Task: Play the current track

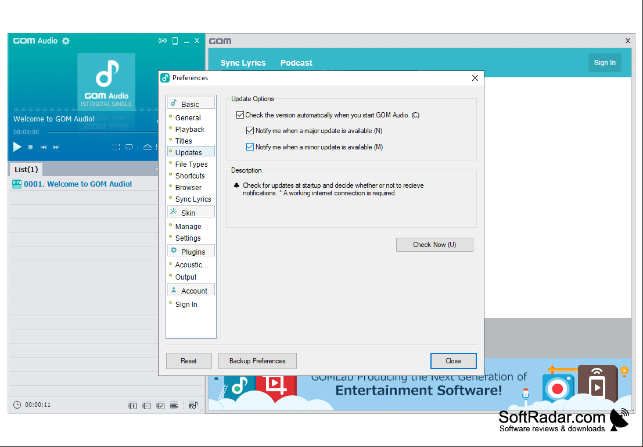Action: click(17, 147)
